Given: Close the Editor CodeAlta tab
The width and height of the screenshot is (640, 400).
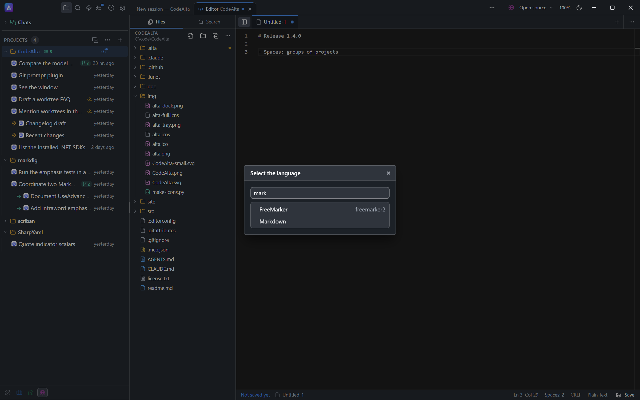Looking at the screenshot, I should pos(250,9).
